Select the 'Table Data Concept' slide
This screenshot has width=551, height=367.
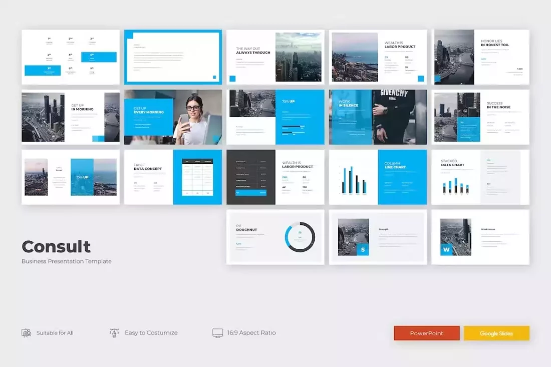173,177
